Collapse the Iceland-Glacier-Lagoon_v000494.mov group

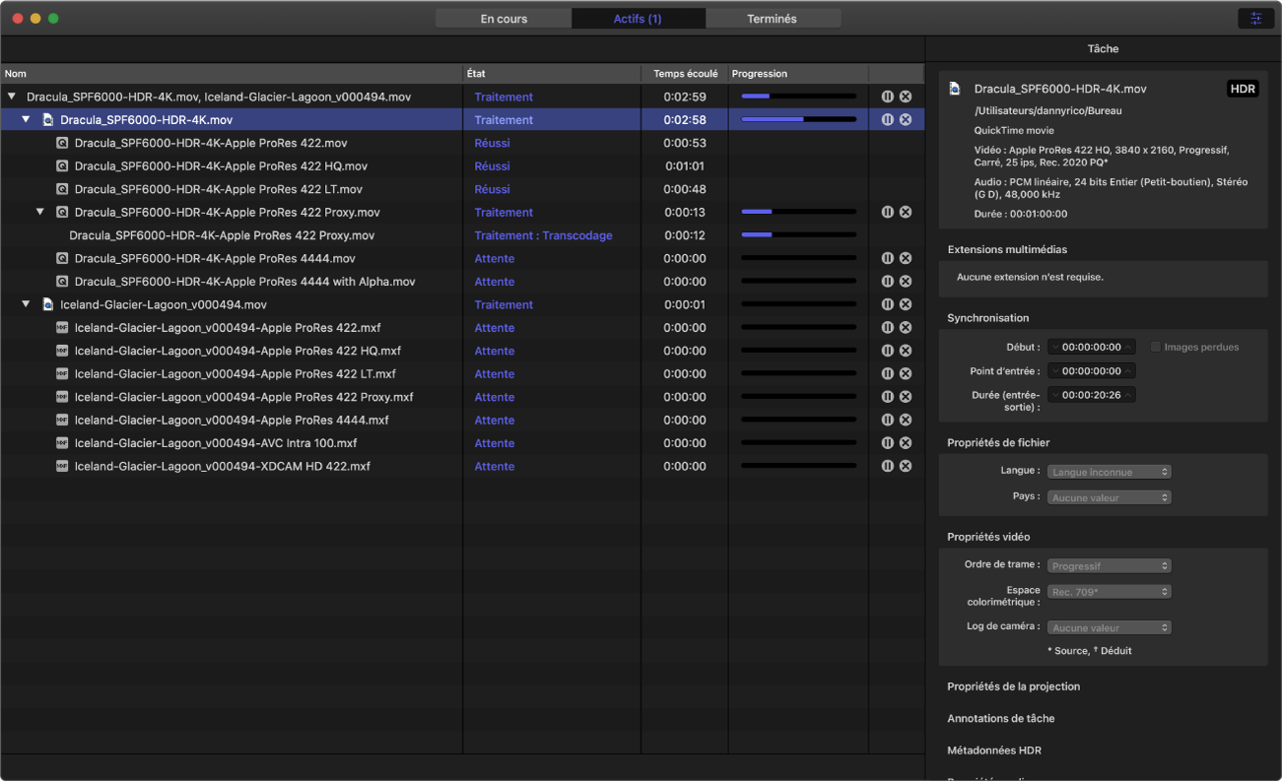pyautogui.click(x=27, y=305)
